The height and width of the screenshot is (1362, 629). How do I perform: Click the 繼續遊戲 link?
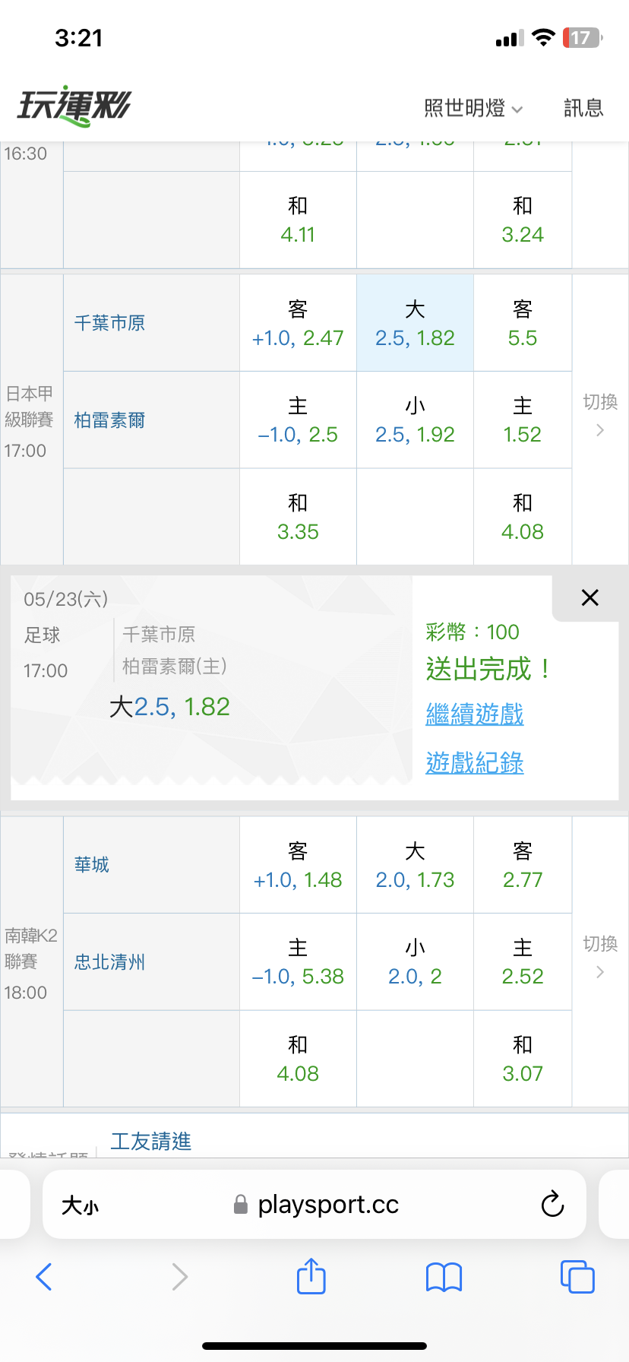475,714
